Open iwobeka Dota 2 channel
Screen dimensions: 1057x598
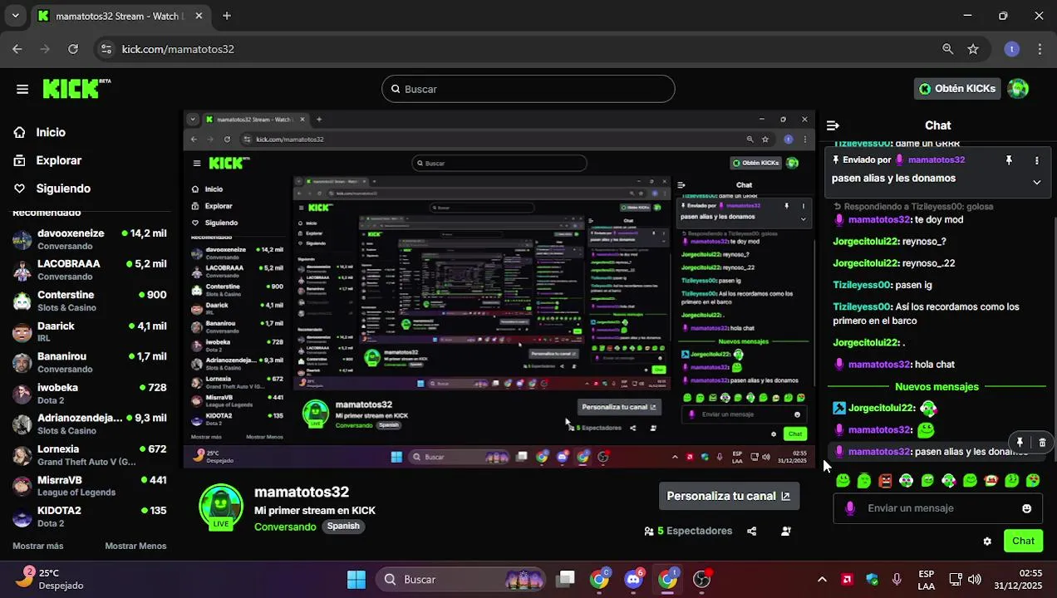point(91,393)
